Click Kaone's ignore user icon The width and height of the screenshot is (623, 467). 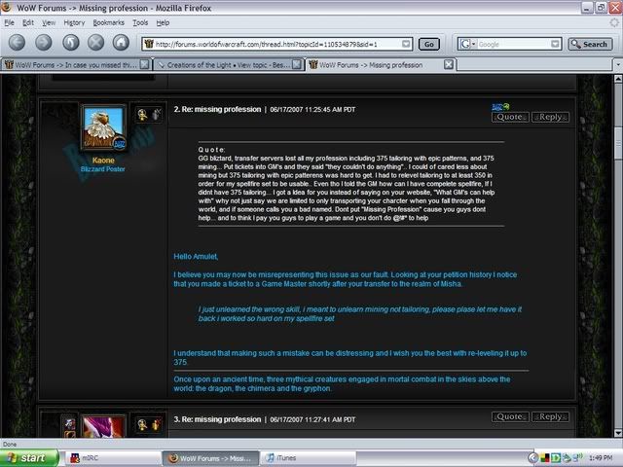[x=156, y=115]
